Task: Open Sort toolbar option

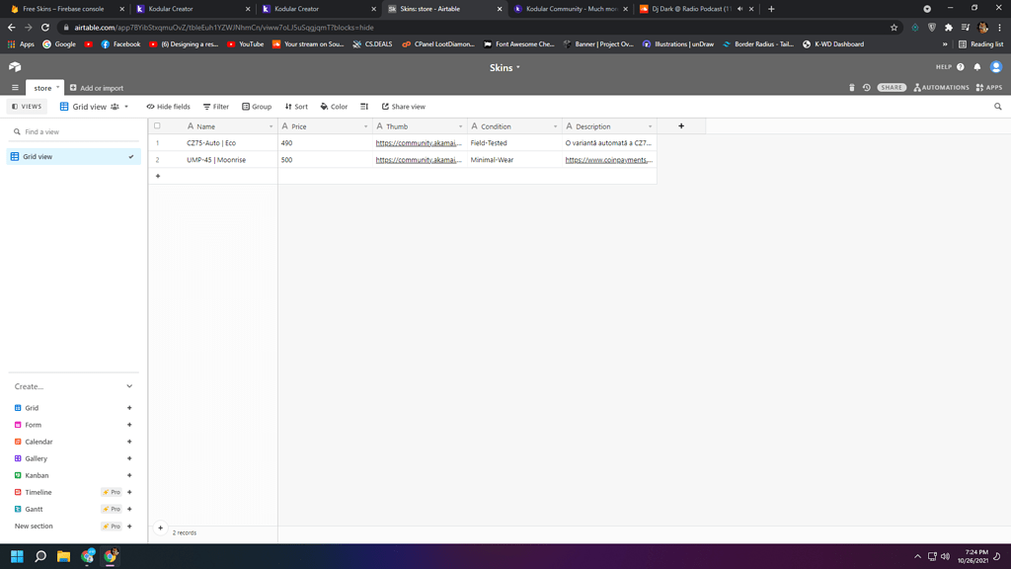Action: (296, 107)
